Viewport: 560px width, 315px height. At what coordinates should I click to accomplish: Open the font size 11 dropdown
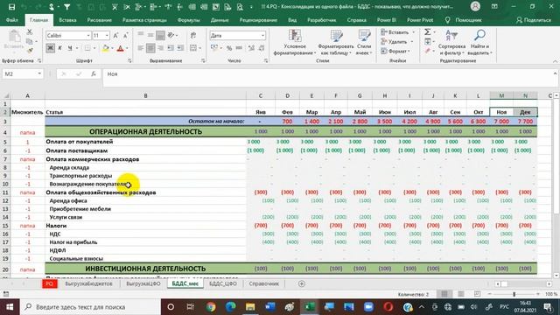[x=107, y=35]
